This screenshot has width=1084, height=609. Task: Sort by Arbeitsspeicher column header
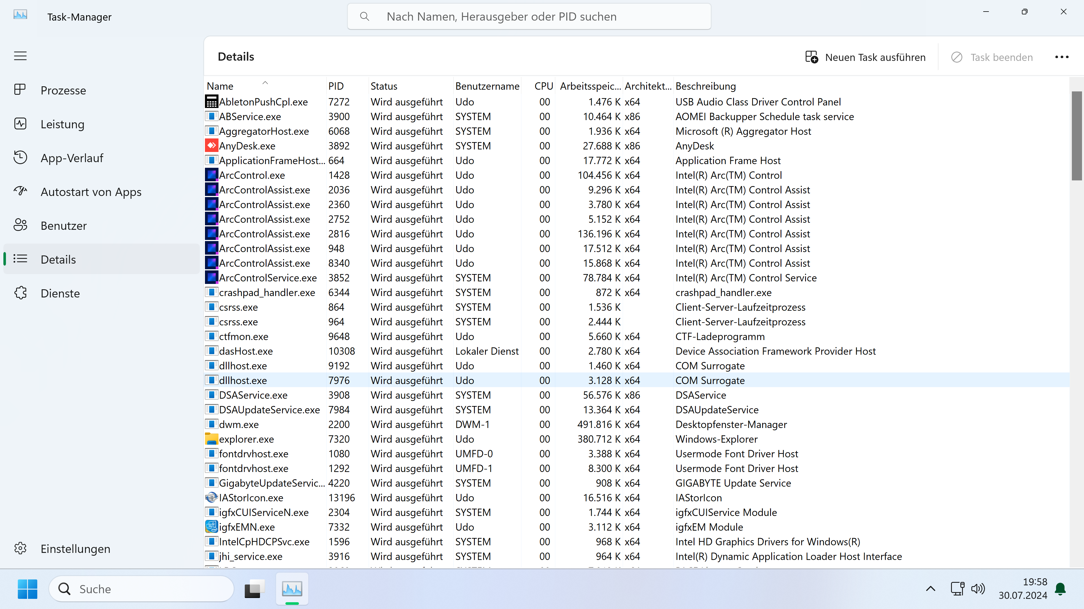590,86
